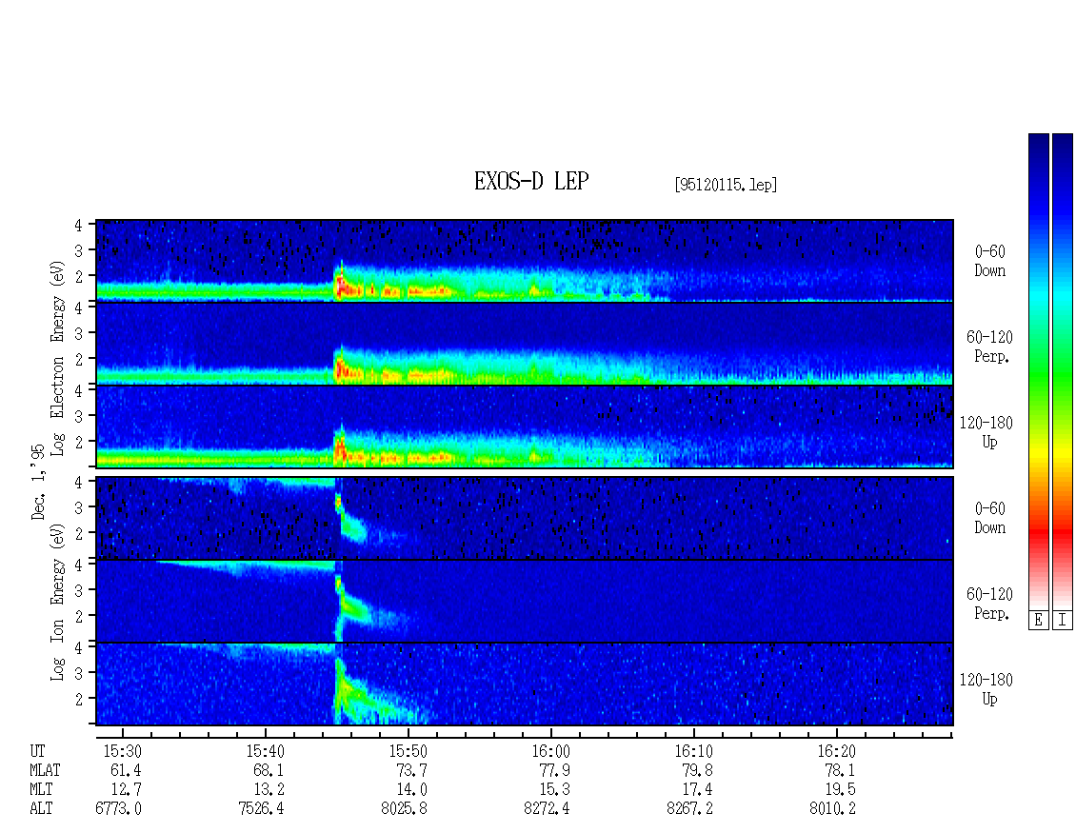This screenshot has height=833, width=1076.
Task: Select the ALT value 7526.4
Action: tap(261, 809)
